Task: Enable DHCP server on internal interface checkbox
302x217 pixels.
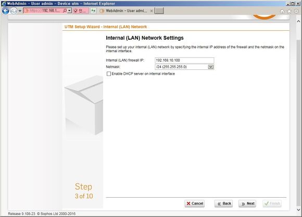Action: [109, 74]
